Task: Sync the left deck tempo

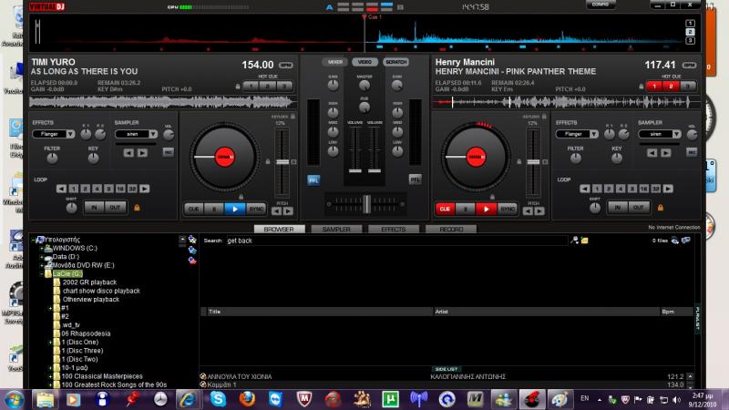Action: pyautogui.click(x=256, y=210)
